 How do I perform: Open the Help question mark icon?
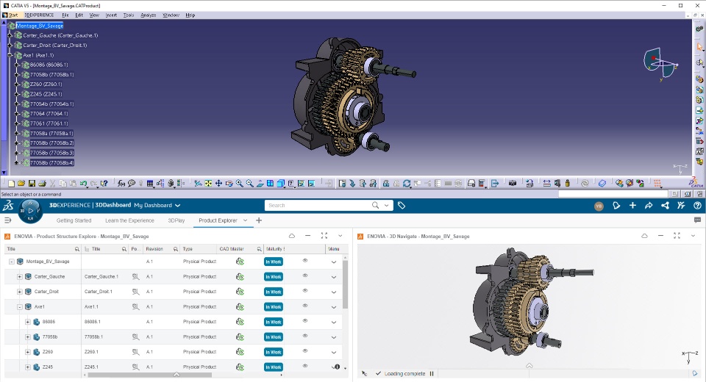[697, 205]
